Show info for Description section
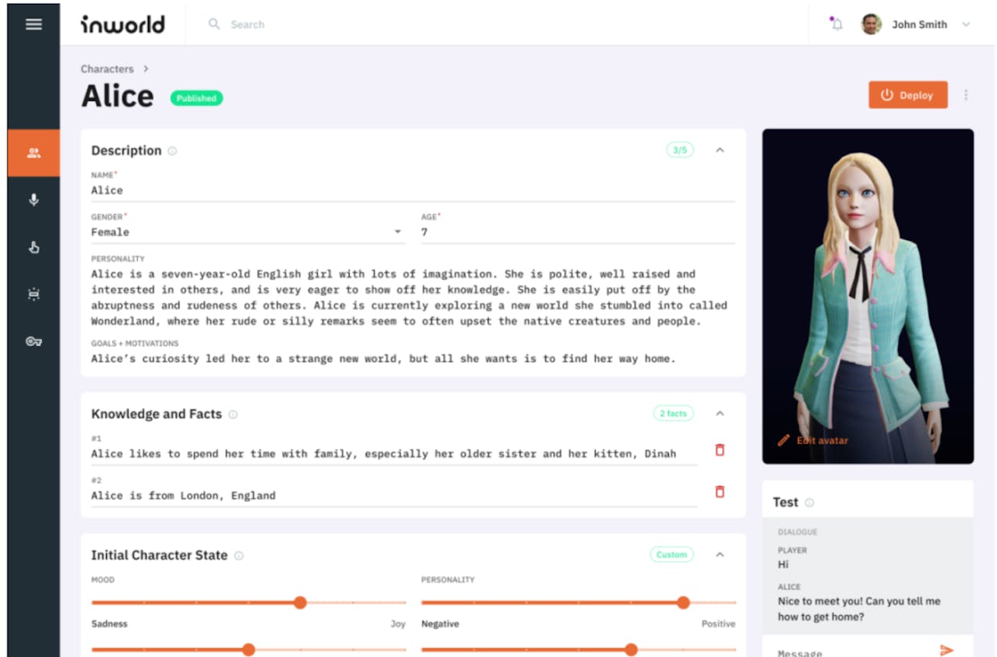997x657 pixels. click(x=172, y=151)
